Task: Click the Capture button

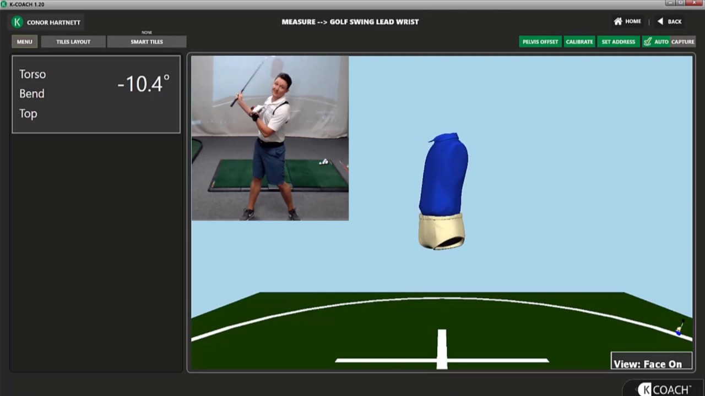Action: 682,42
